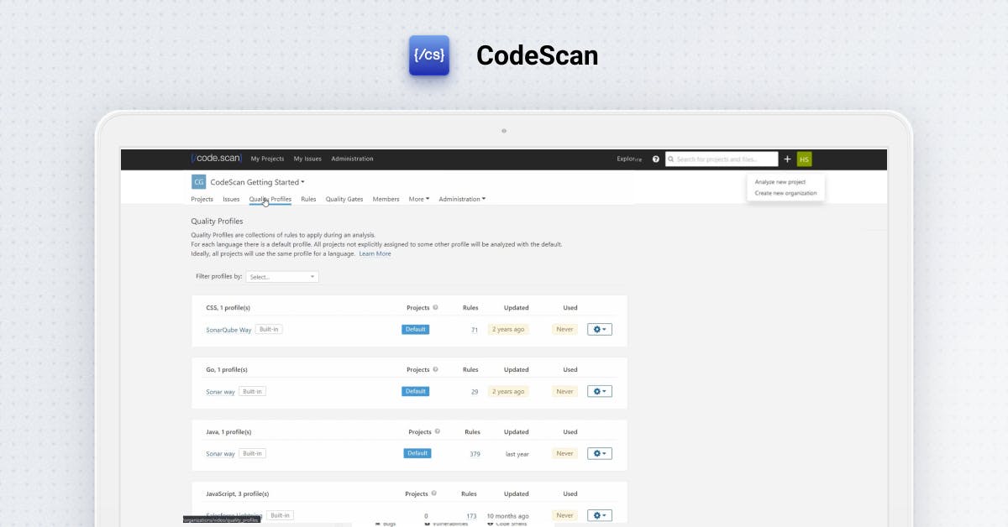1008x527 pixels.
Task: Click the CG organization avatar
Action: [198, 181]
